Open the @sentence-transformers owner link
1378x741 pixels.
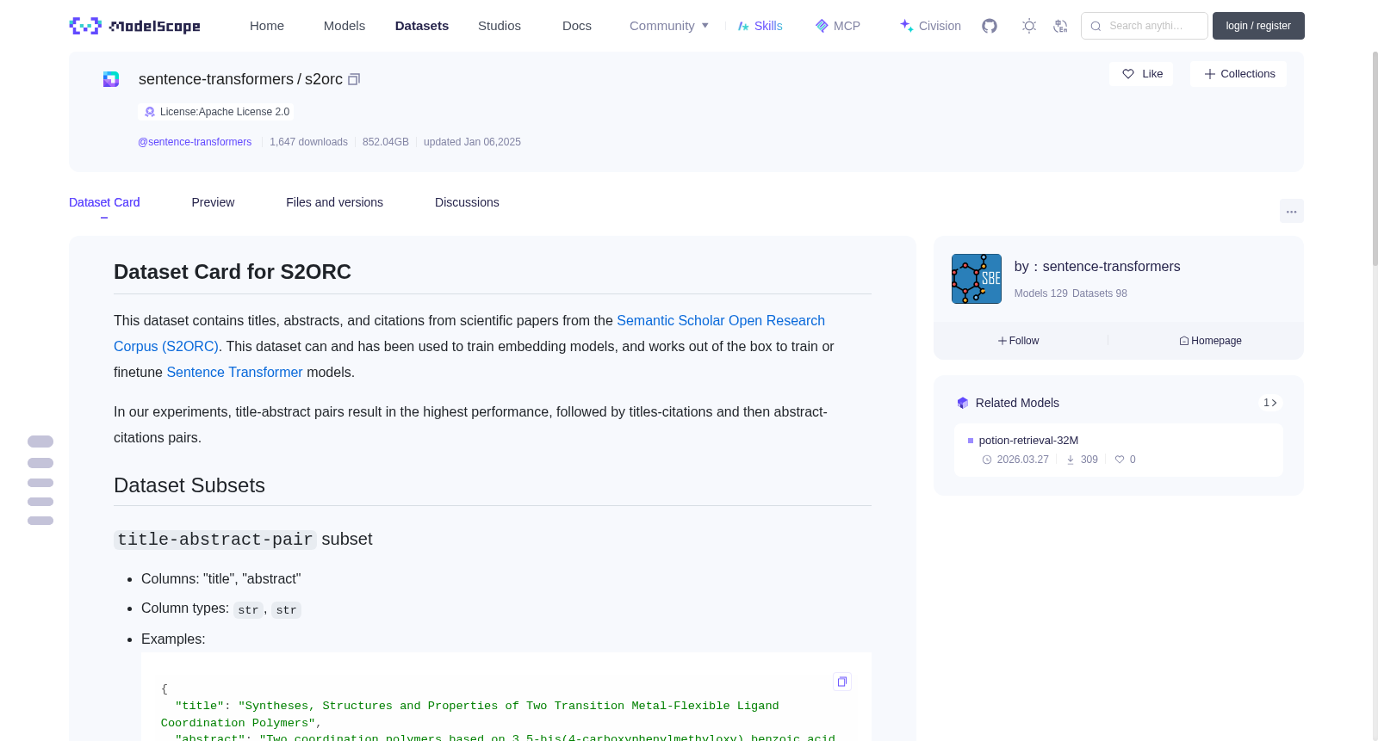[x=195, y=142]
